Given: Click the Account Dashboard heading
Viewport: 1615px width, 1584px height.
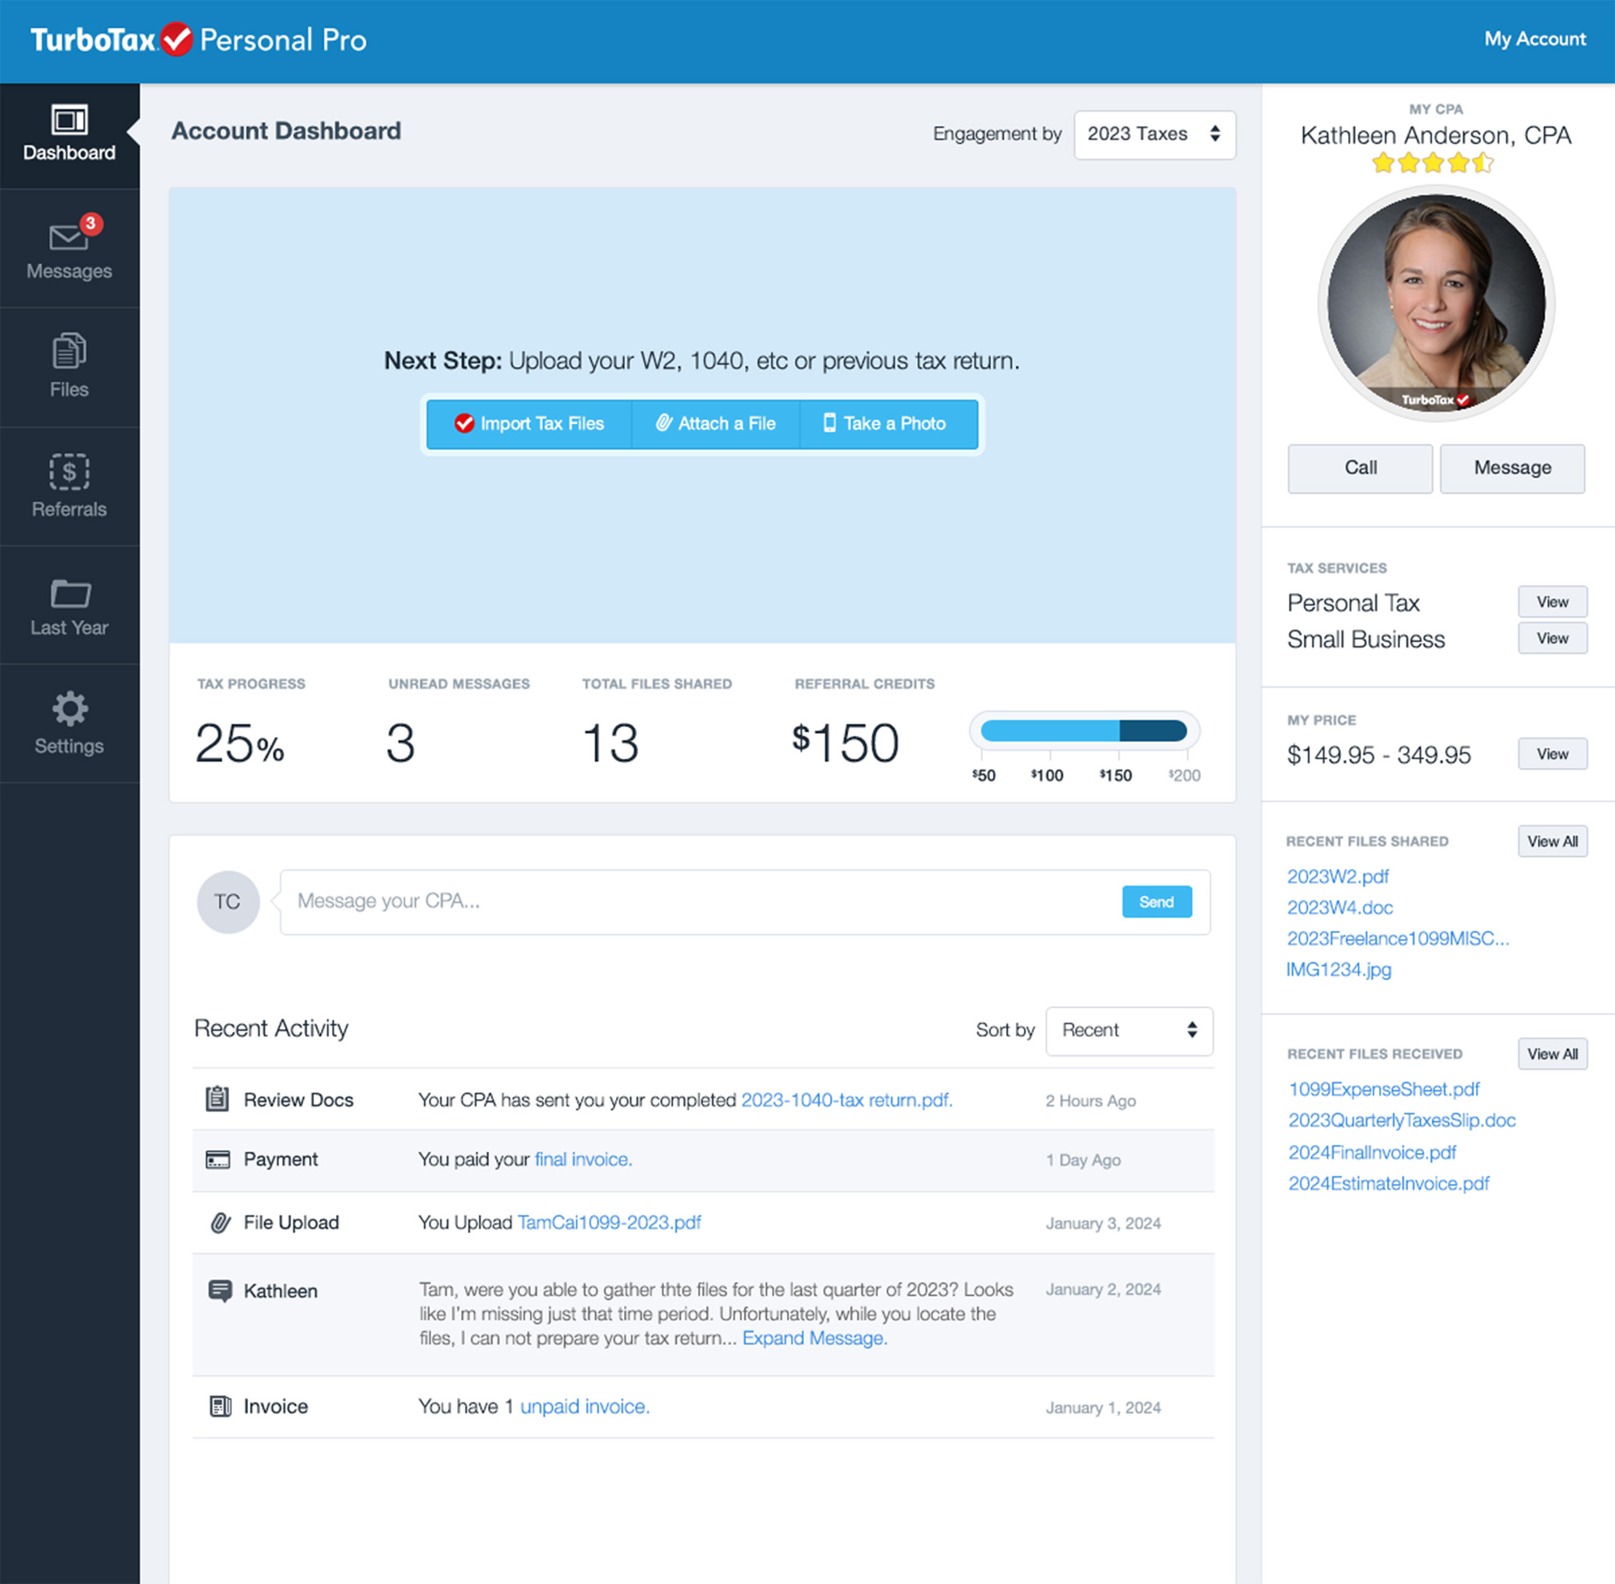Looking at the screenshot, I should pos(286,130).
